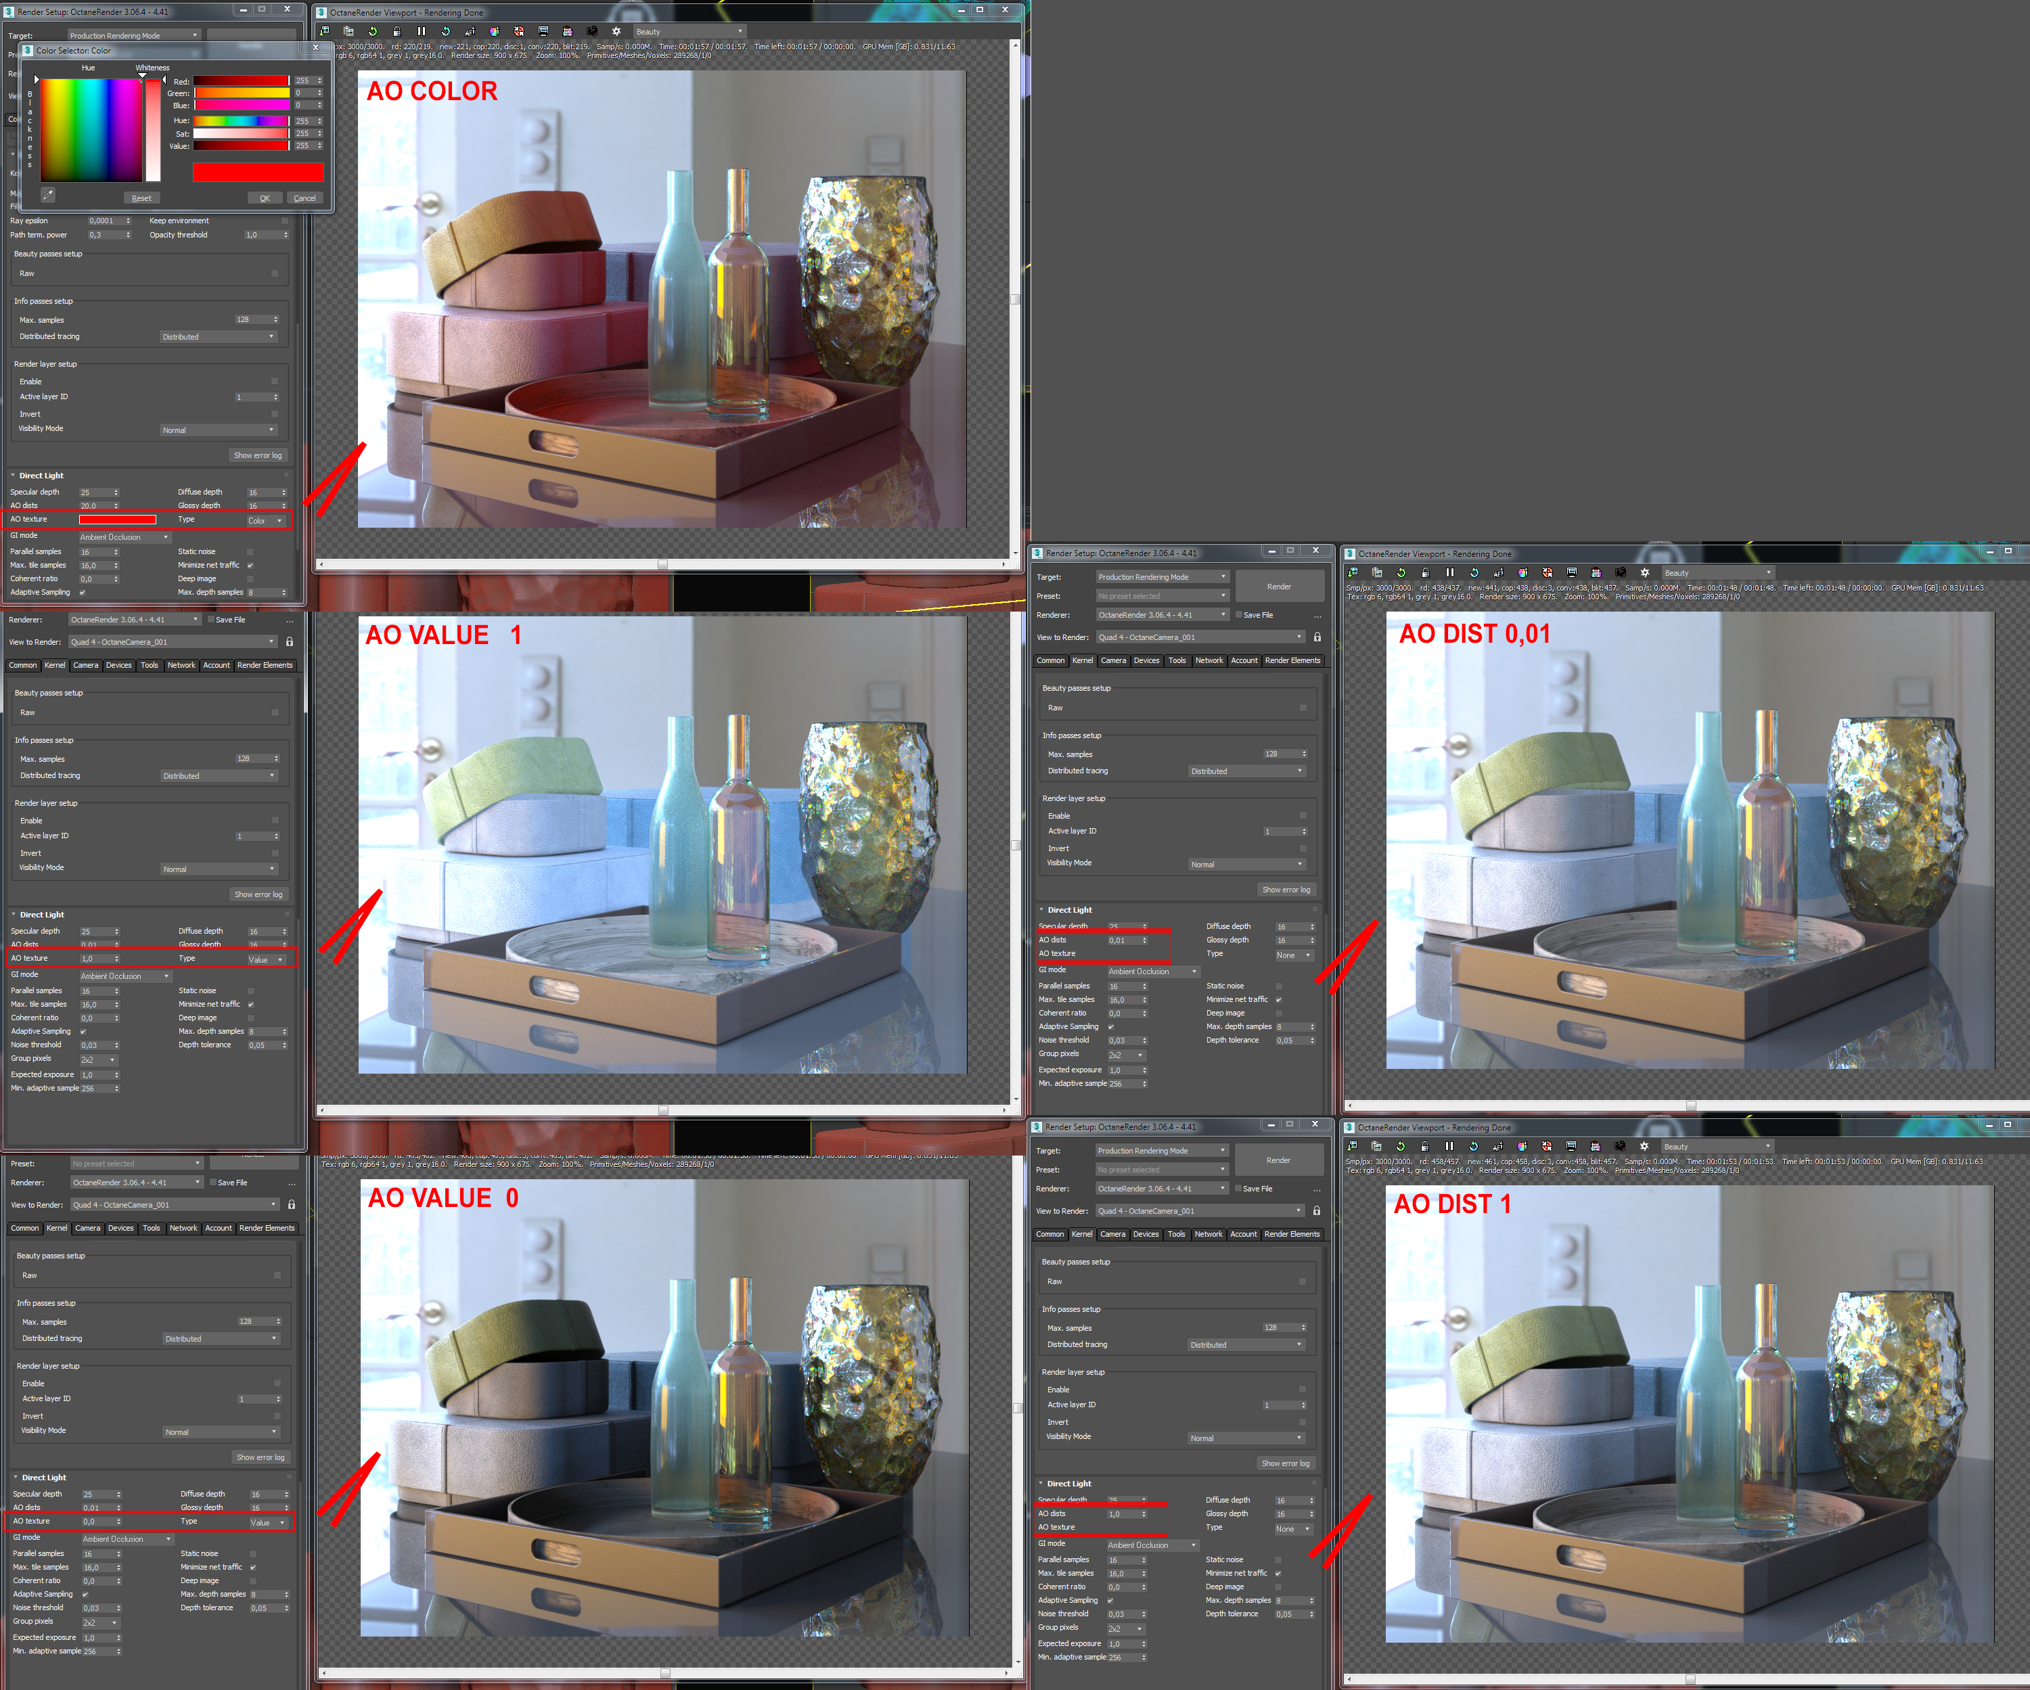Open Beauty pass dropdown in AO COLOR viewport
Viewport: 2030px width, 1690px height.
(x=690, y=32)
